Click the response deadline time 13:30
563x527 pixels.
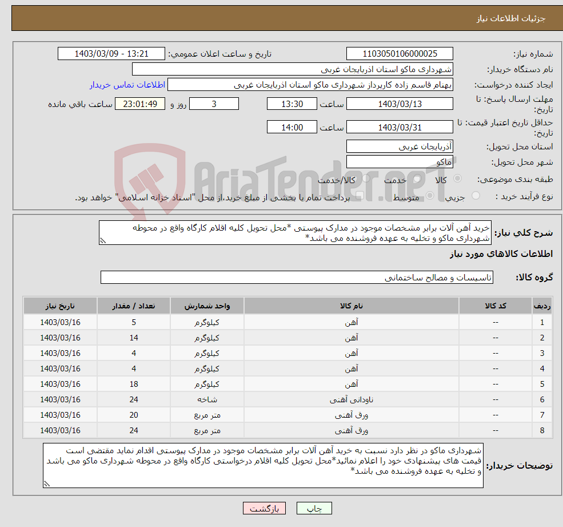tap(292, 104)
